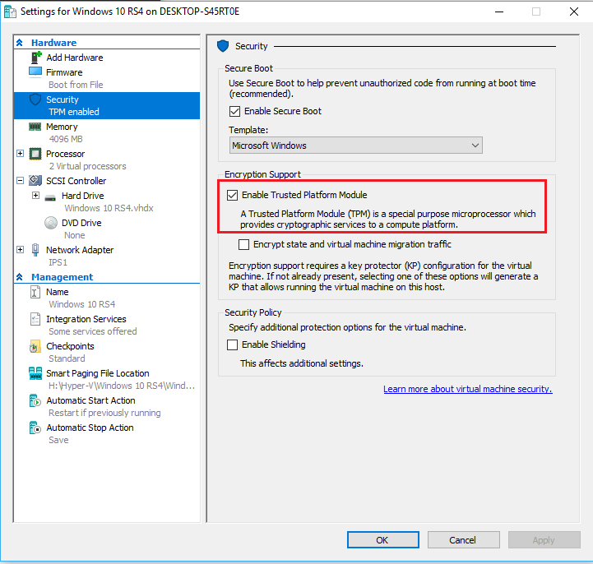Open Smart Paging File Location settings
The height and width of the screenshot is (564, 593).
[98, 373]
